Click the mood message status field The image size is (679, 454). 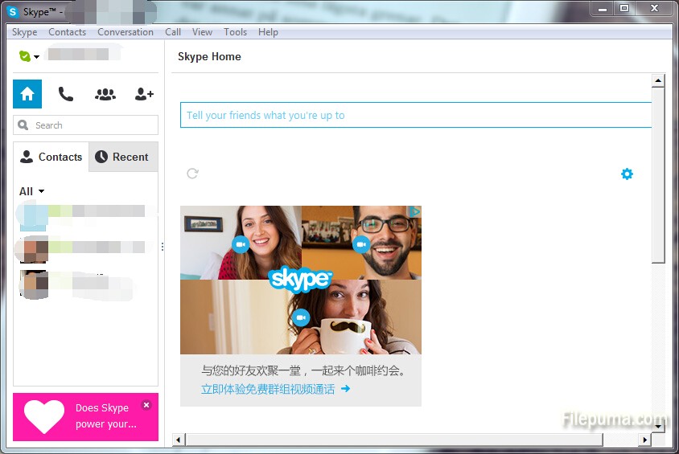(x=414, y=115)
